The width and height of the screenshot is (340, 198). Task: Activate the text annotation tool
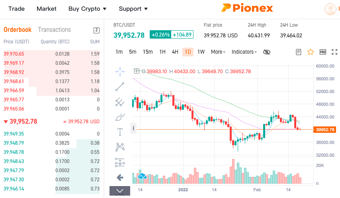point(120,132)
